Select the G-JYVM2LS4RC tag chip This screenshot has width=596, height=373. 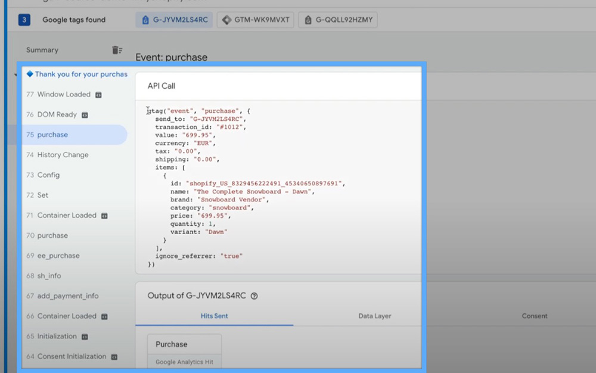(175, 20)
